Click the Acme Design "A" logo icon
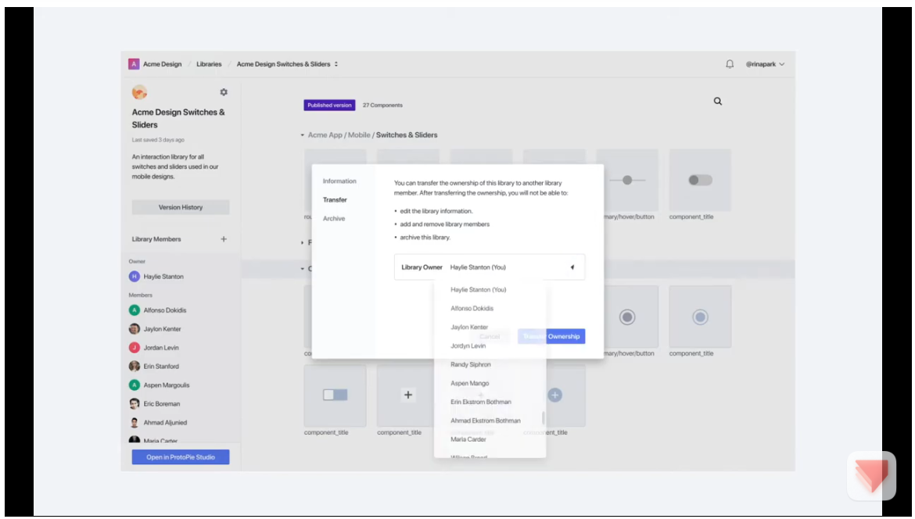This screenshot has width=915, height=519. tap(134, 64)
